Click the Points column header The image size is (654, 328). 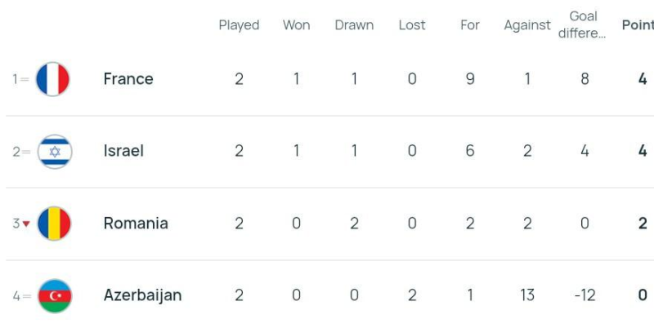[x=638, y=25]
